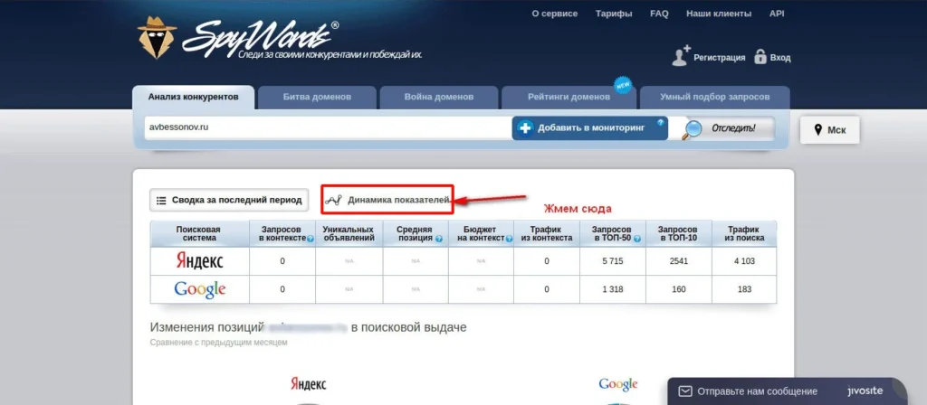This screenshot has height=405, width=927.
Task: Click the help icon next to Запросов в ТОП-50
Action: [x=636, y=239]
